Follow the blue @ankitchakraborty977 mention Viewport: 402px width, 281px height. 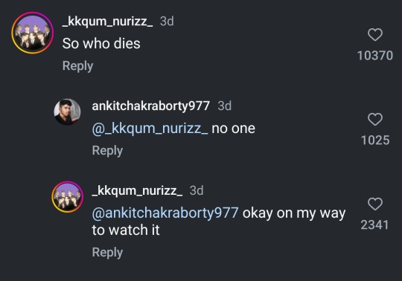point(165,213)
